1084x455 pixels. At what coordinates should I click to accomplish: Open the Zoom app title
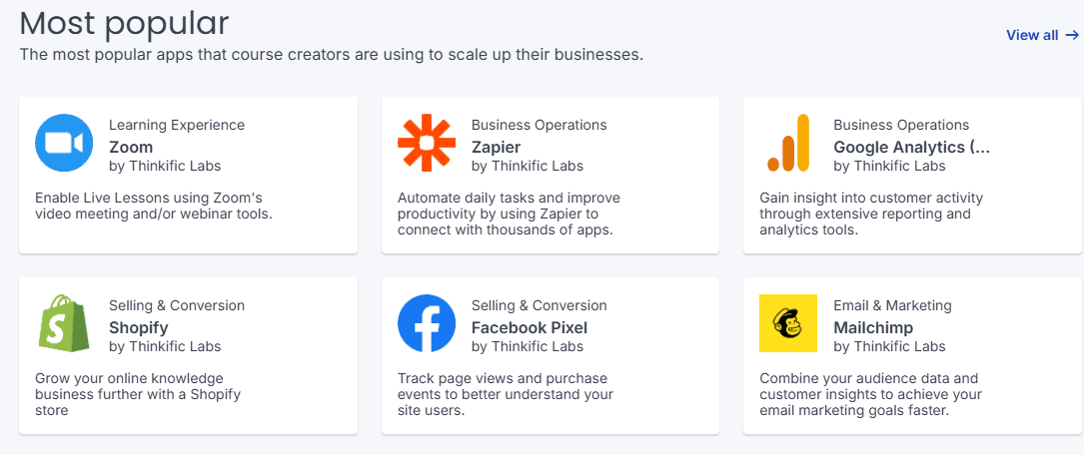[x=131, y=147]
